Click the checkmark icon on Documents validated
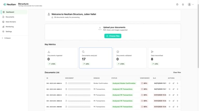The width and height of the screenshot is (199, 111). [x=118, y=52]
